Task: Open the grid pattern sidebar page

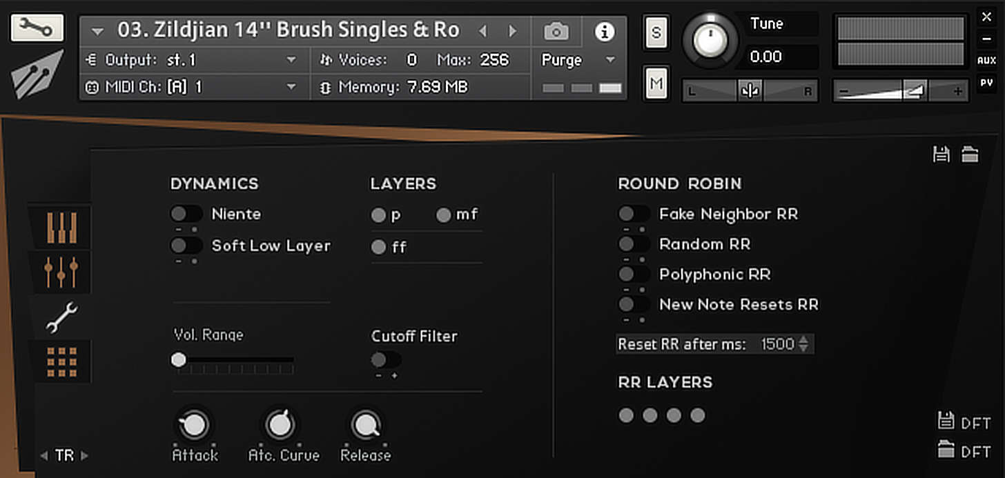Action: 61,362
